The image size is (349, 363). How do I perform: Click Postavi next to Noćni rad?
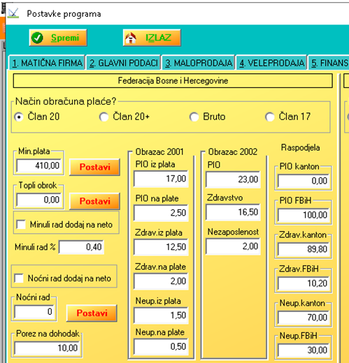click(x=92, y=313)
